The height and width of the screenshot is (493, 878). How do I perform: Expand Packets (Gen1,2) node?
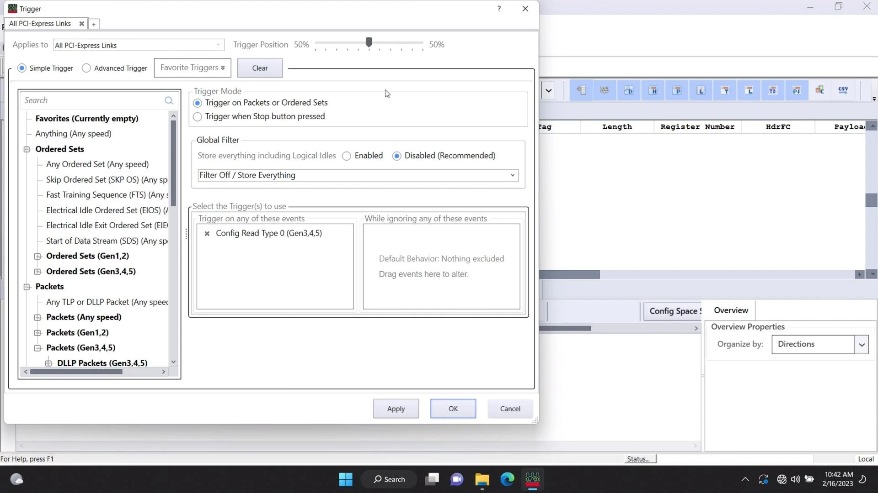[38, 333]
